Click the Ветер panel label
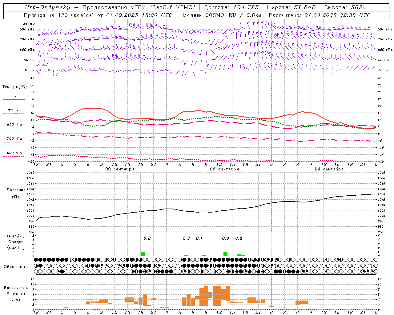394x315 pixels. pyautogui.click(x=29, y=23)
